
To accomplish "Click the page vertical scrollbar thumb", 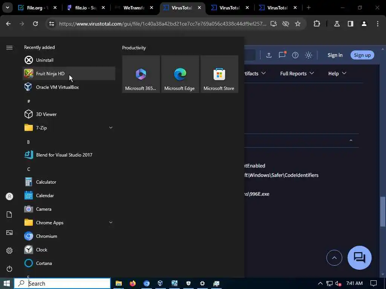I will pyautogui.click(x=383, y=211).
